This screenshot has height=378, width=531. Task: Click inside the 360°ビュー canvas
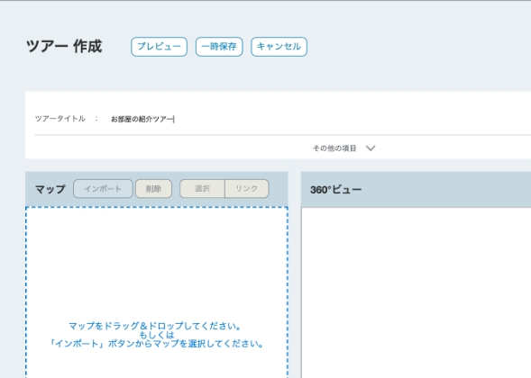417,292
